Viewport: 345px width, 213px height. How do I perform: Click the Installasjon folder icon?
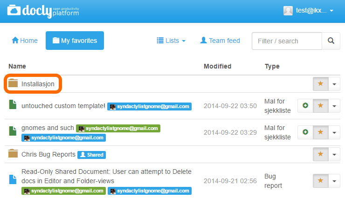[13, 83]
